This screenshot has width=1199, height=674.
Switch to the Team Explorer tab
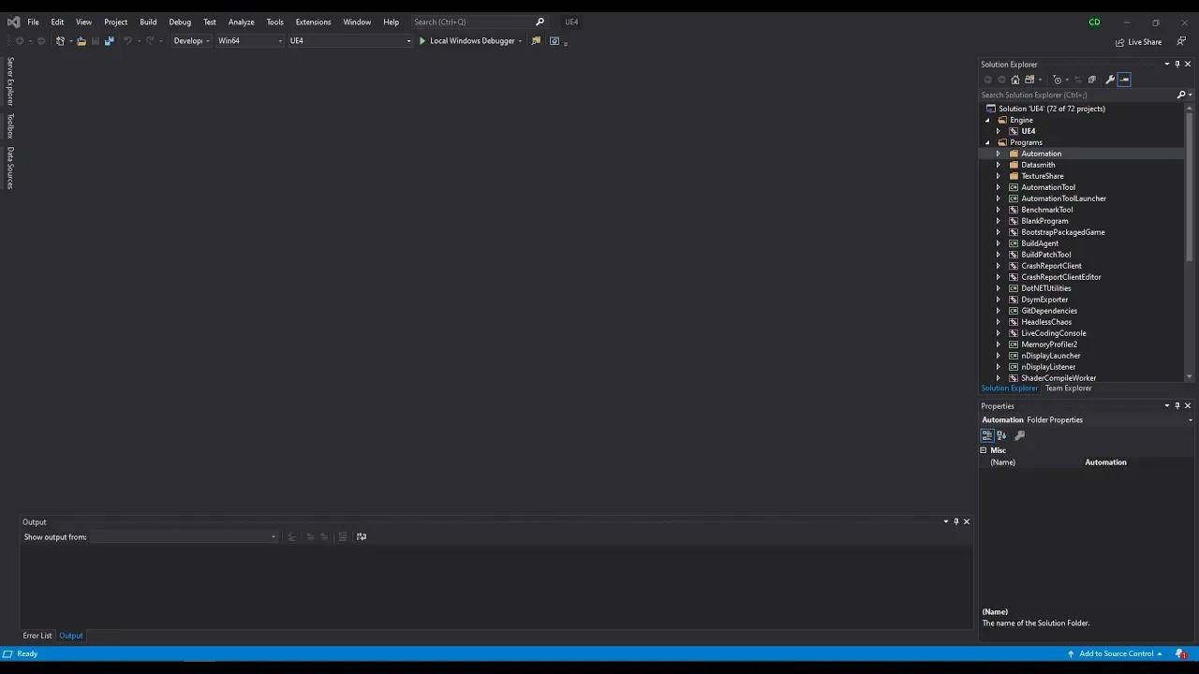pyautogui.click(x=1068, y=388)
